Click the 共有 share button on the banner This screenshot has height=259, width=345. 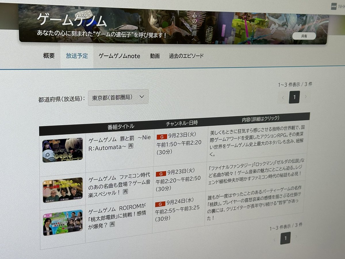point(304,36)
